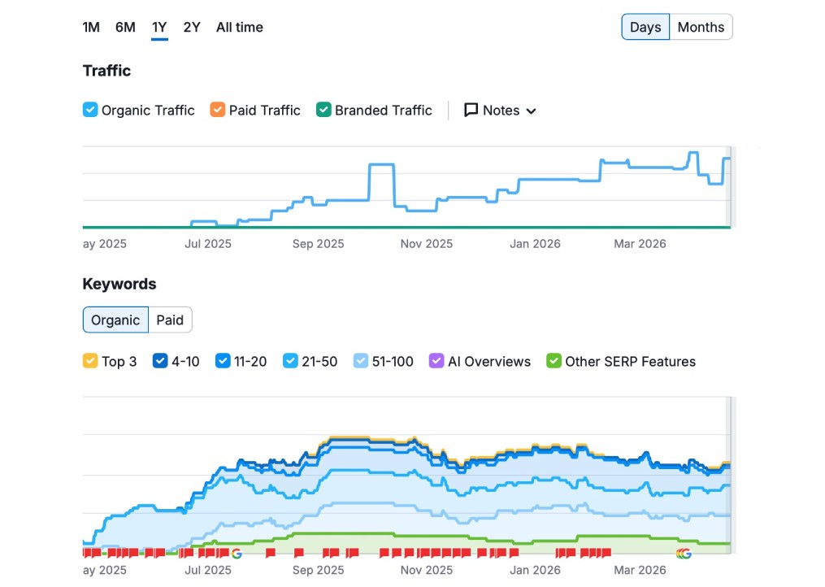Toggle the Top 3 keywords checkbox
This screenshot has width=825, height=587.
[x=90, y=362]
